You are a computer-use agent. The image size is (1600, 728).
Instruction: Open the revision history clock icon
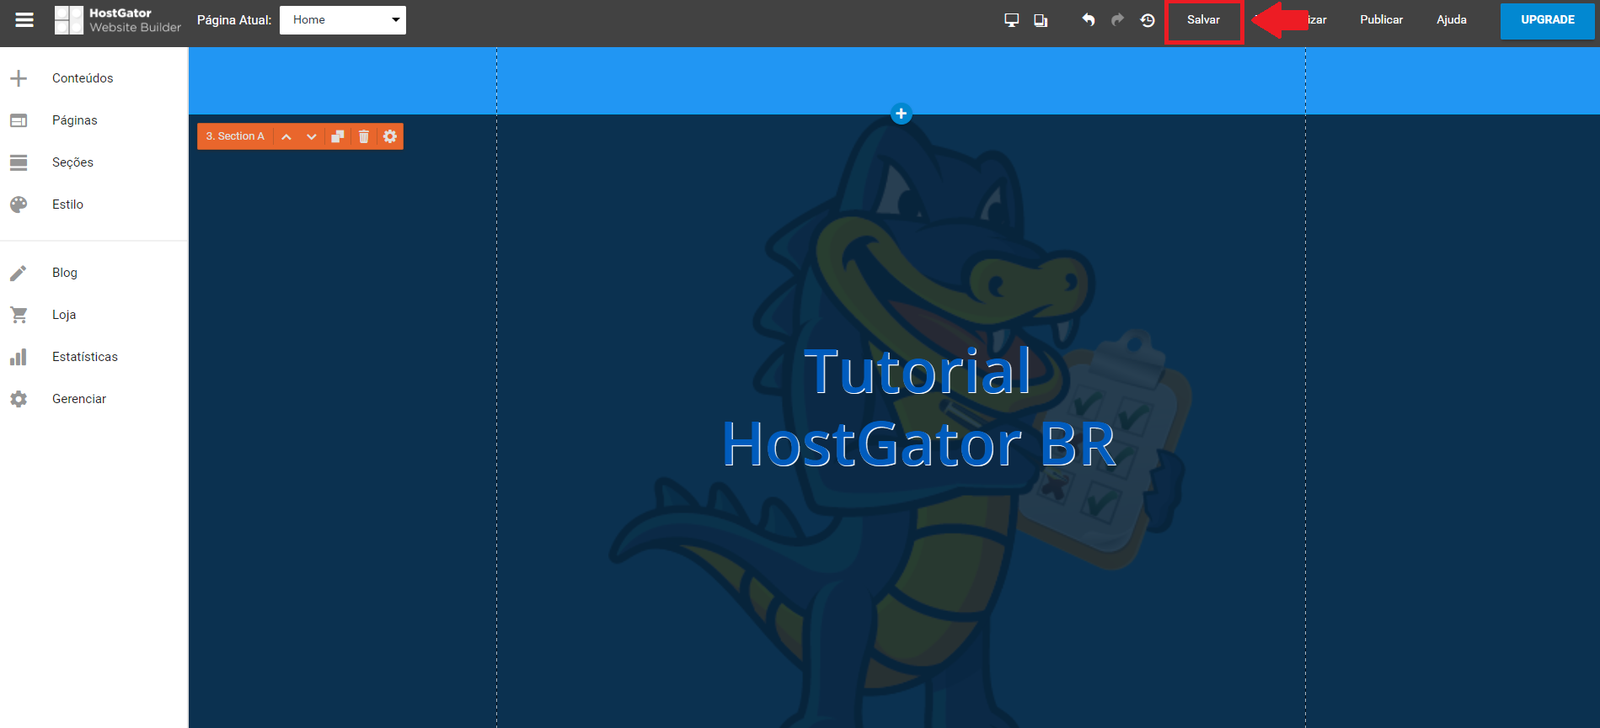point(1148,20)
